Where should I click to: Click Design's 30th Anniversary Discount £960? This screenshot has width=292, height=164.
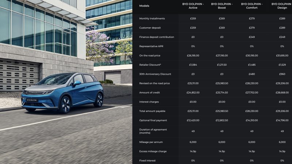282,74
